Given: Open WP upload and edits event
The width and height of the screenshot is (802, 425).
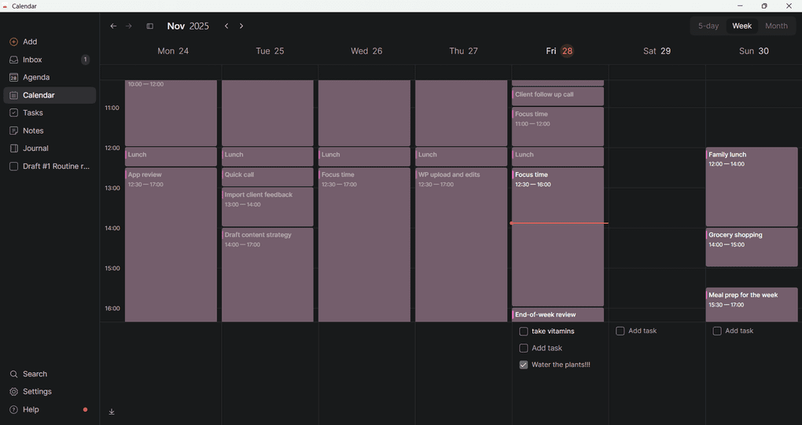Looking at the screenshot, I should (462, 244).
